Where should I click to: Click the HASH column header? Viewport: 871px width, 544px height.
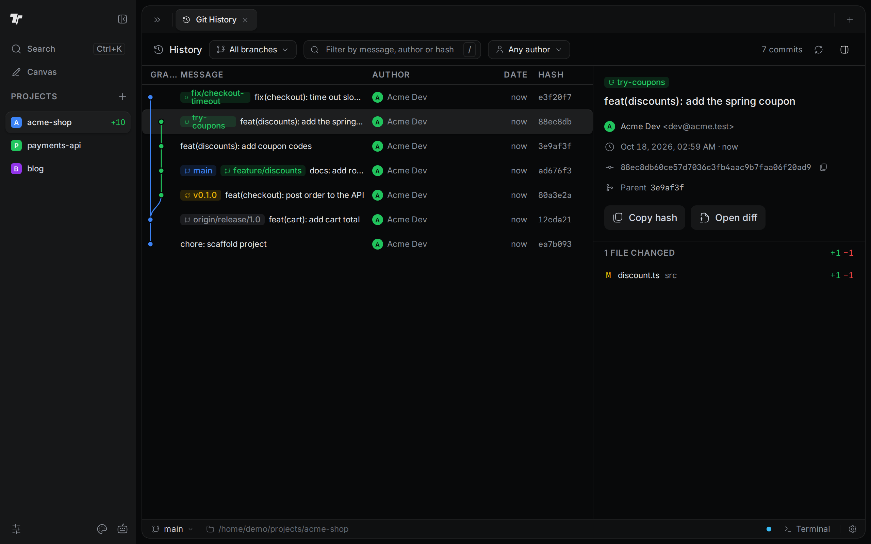point(551,74)
